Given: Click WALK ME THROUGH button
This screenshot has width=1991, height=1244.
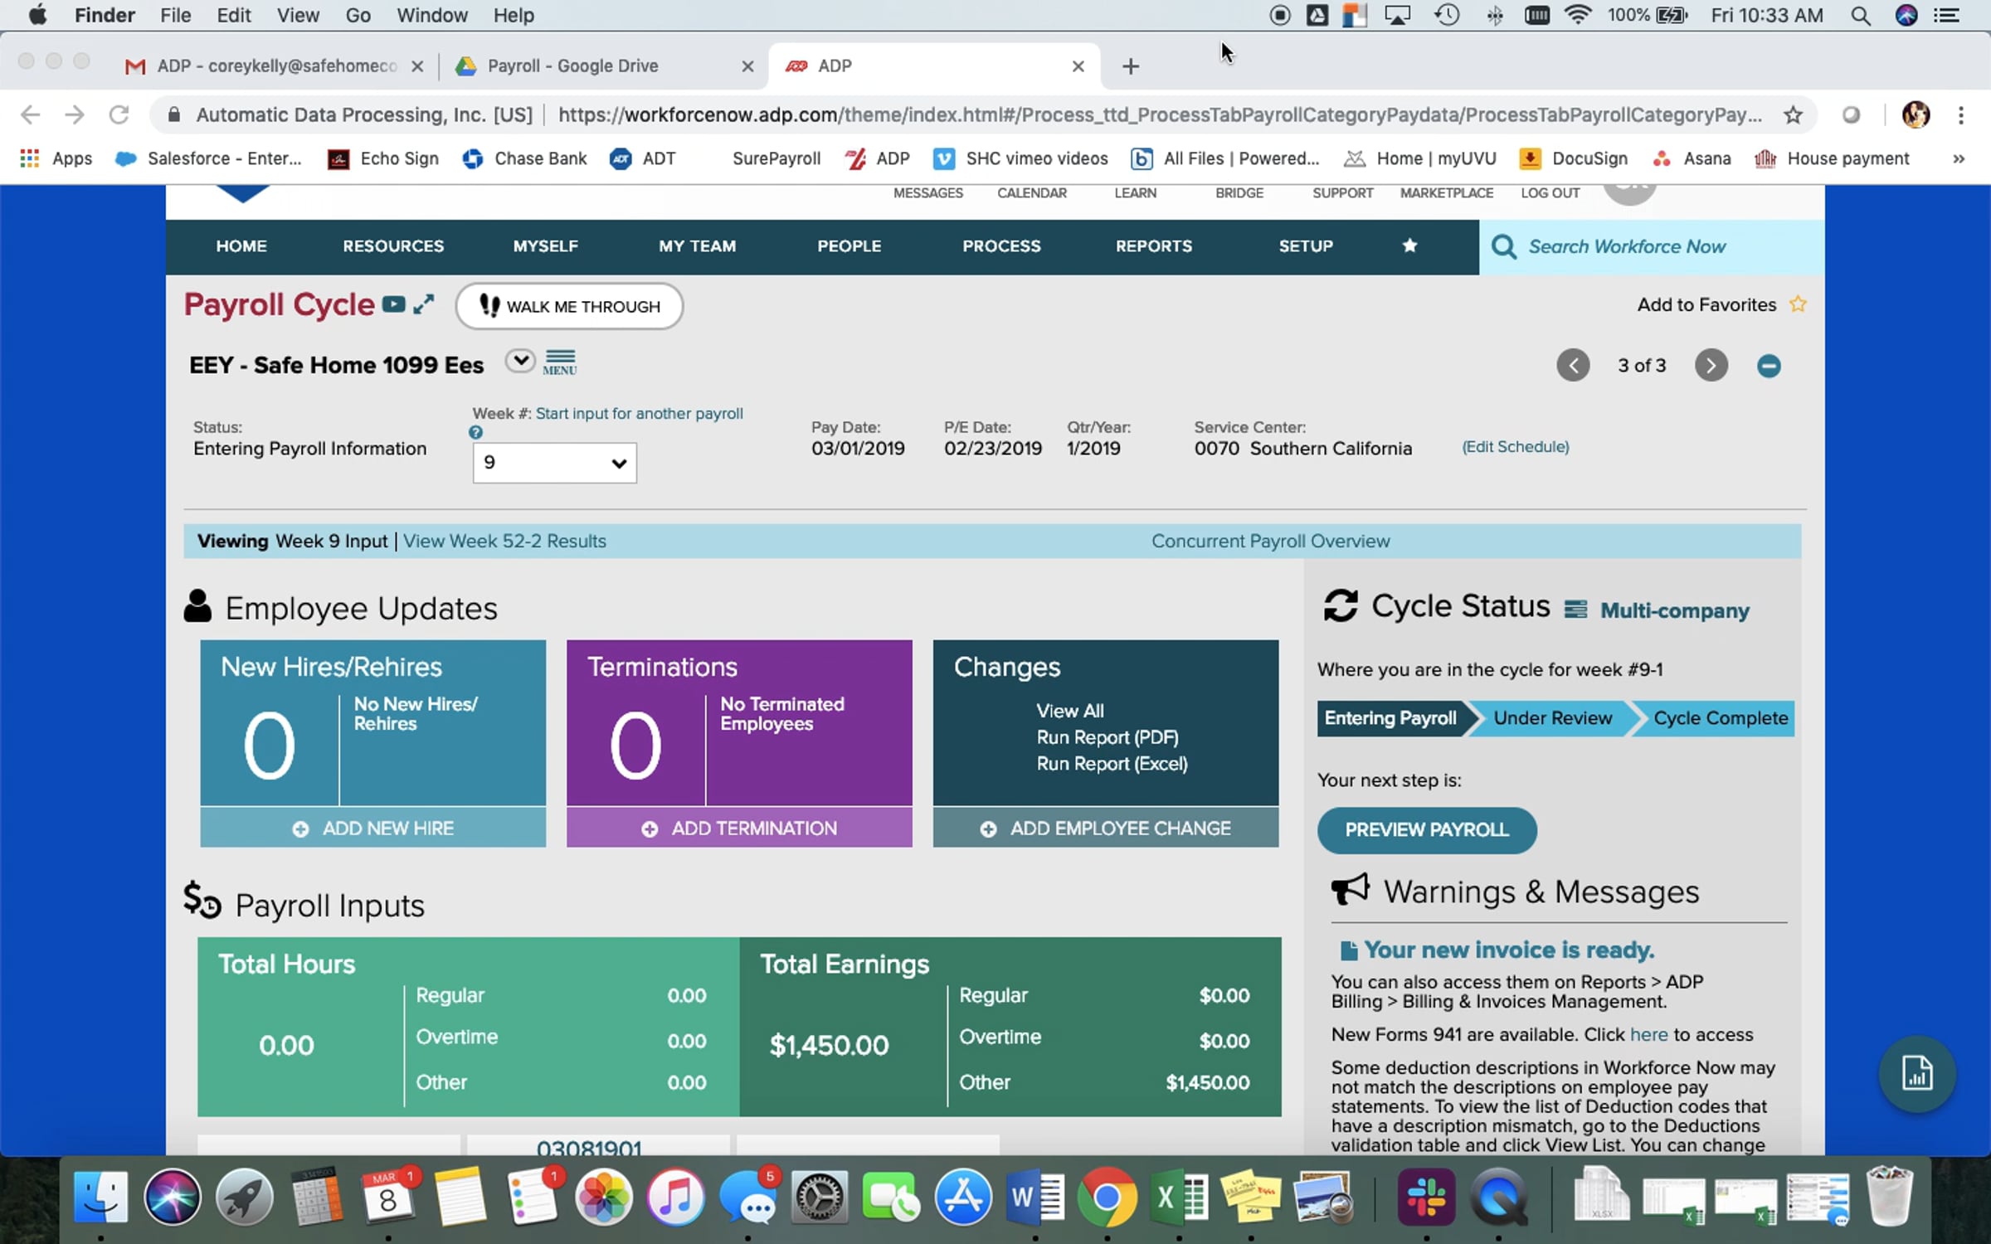Looking at the screenshot, I should click(x=569, y=306).
